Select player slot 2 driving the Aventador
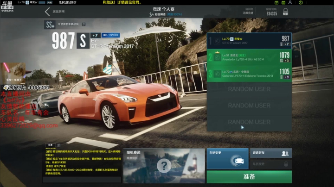 249,57
